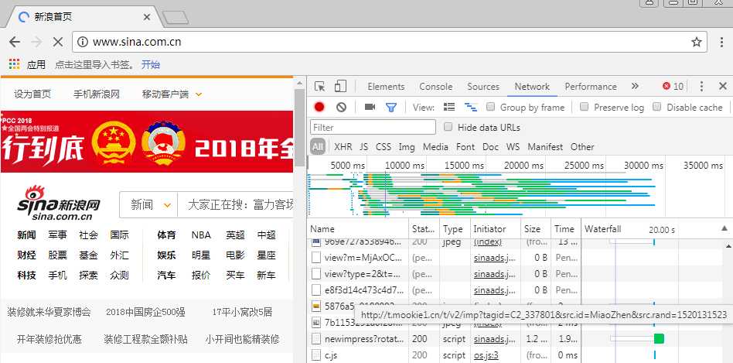Click in the network Filter field

point(373,127)
